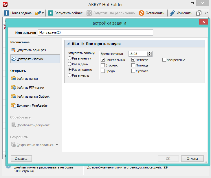The width and height of the screenshot is (211, 178).
Task: Click the calendar icon for one-time run
Action: click(x=13, y=50)
